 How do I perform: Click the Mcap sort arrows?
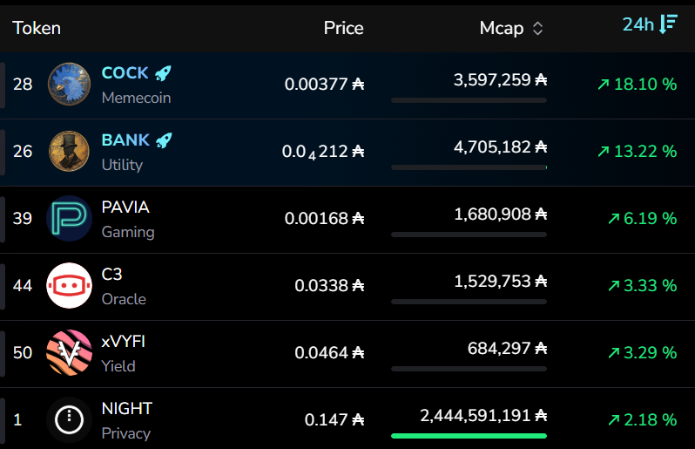click(537, 29)
